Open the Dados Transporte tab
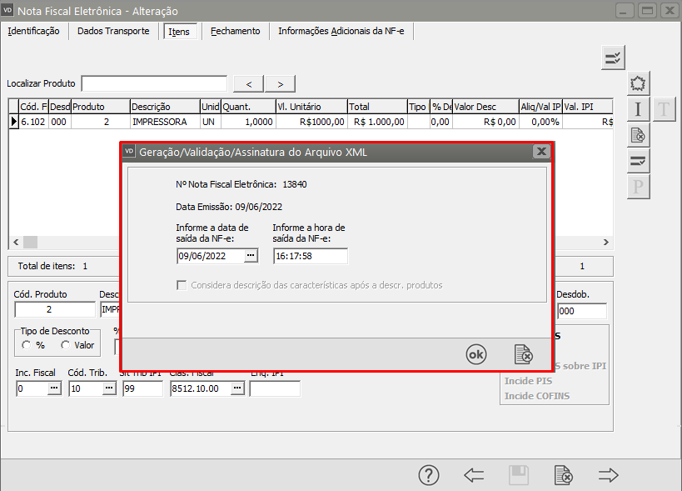The height and width of the screenshot is (491, 682). point(113,31)
